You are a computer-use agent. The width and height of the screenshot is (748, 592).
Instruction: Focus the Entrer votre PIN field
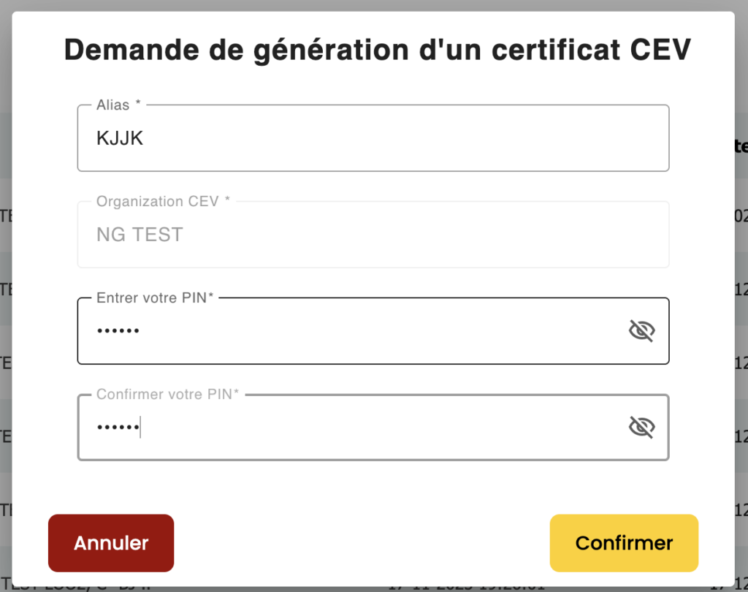[x=351, y=331]
